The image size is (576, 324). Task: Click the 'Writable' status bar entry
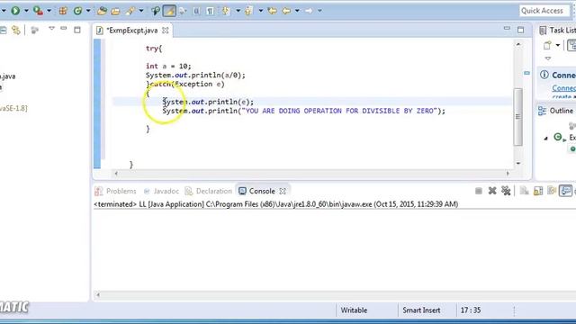pyautogui.click(x=354, y=310)
